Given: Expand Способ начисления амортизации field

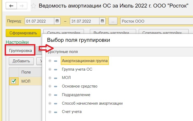Looking at the screenshot, I should pyautogui.click(x=50, y=103).
